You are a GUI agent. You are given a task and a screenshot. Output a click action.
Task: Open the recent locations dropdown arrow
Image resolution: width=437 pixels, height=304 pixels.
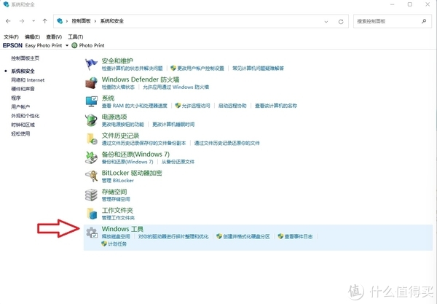(34, 21)
